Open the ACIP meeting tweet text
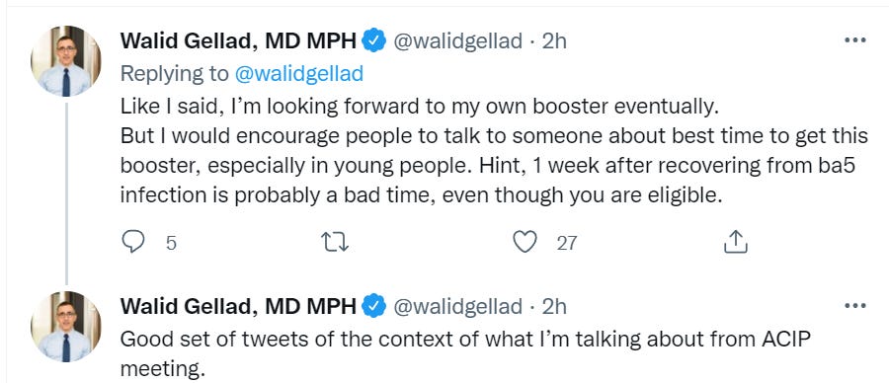 click(x=466, y=353)
